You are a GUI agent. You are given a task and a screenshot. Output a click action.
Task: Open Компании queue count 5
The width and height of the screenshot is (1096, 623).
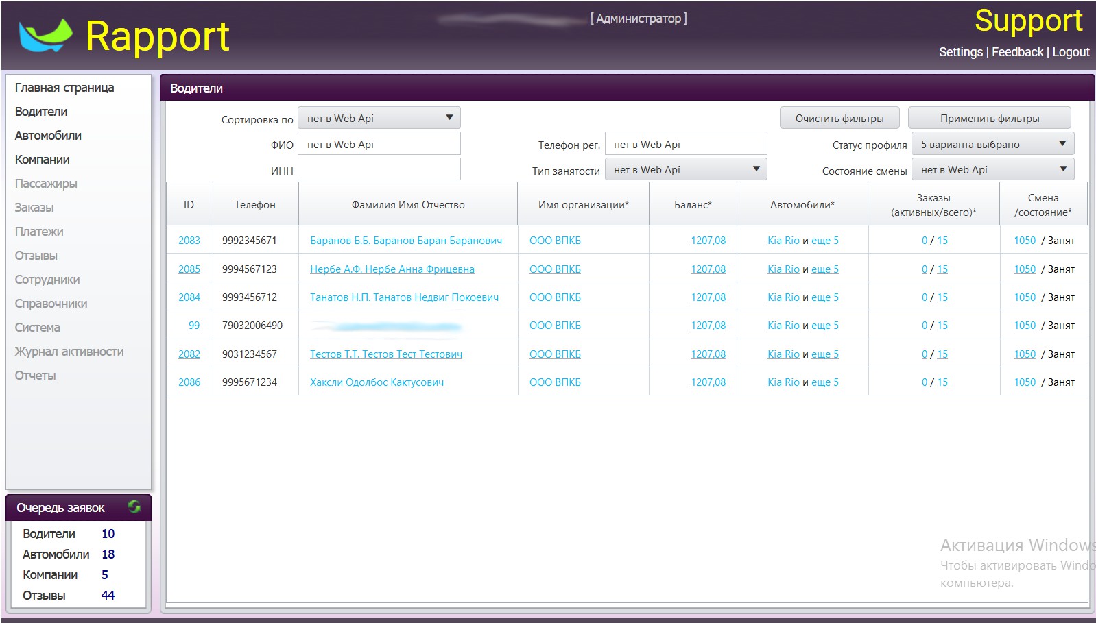pos(105,575)
